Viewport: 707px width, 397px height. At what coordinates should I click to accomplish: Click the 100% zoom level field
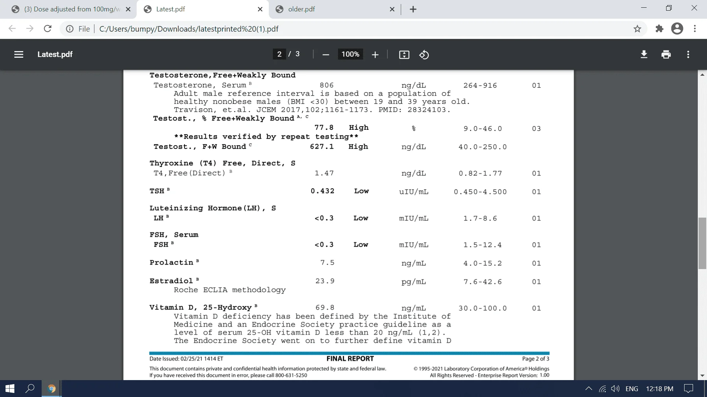coord(350,54)
